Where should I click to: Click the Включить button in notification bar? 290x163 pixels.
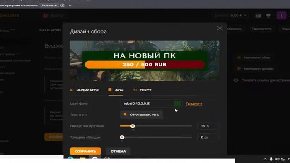49,5
